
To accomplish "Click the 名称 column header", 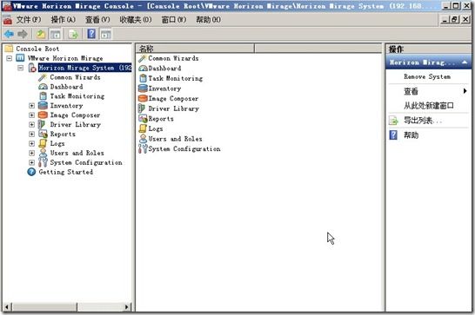I will (196, 49).
